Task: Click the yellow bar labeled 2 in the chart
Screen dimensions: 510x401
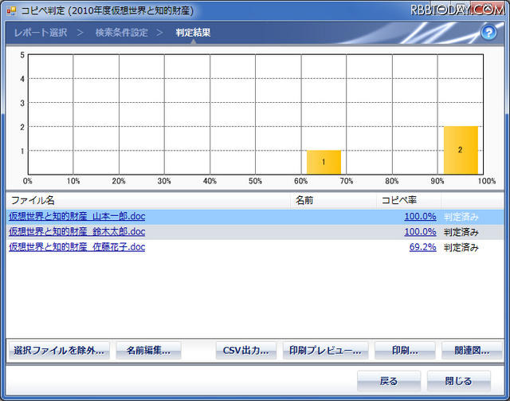Action: tap(461, 150)
